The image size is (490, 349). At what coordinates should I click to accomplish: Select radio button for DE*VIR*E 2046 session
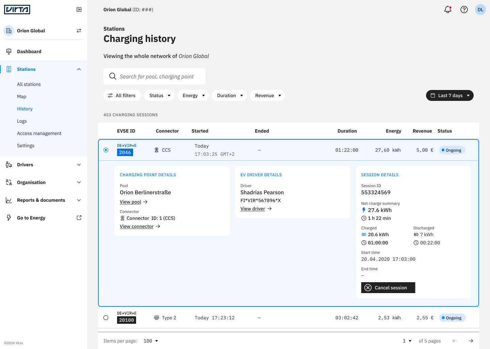(x=106, y=150)
